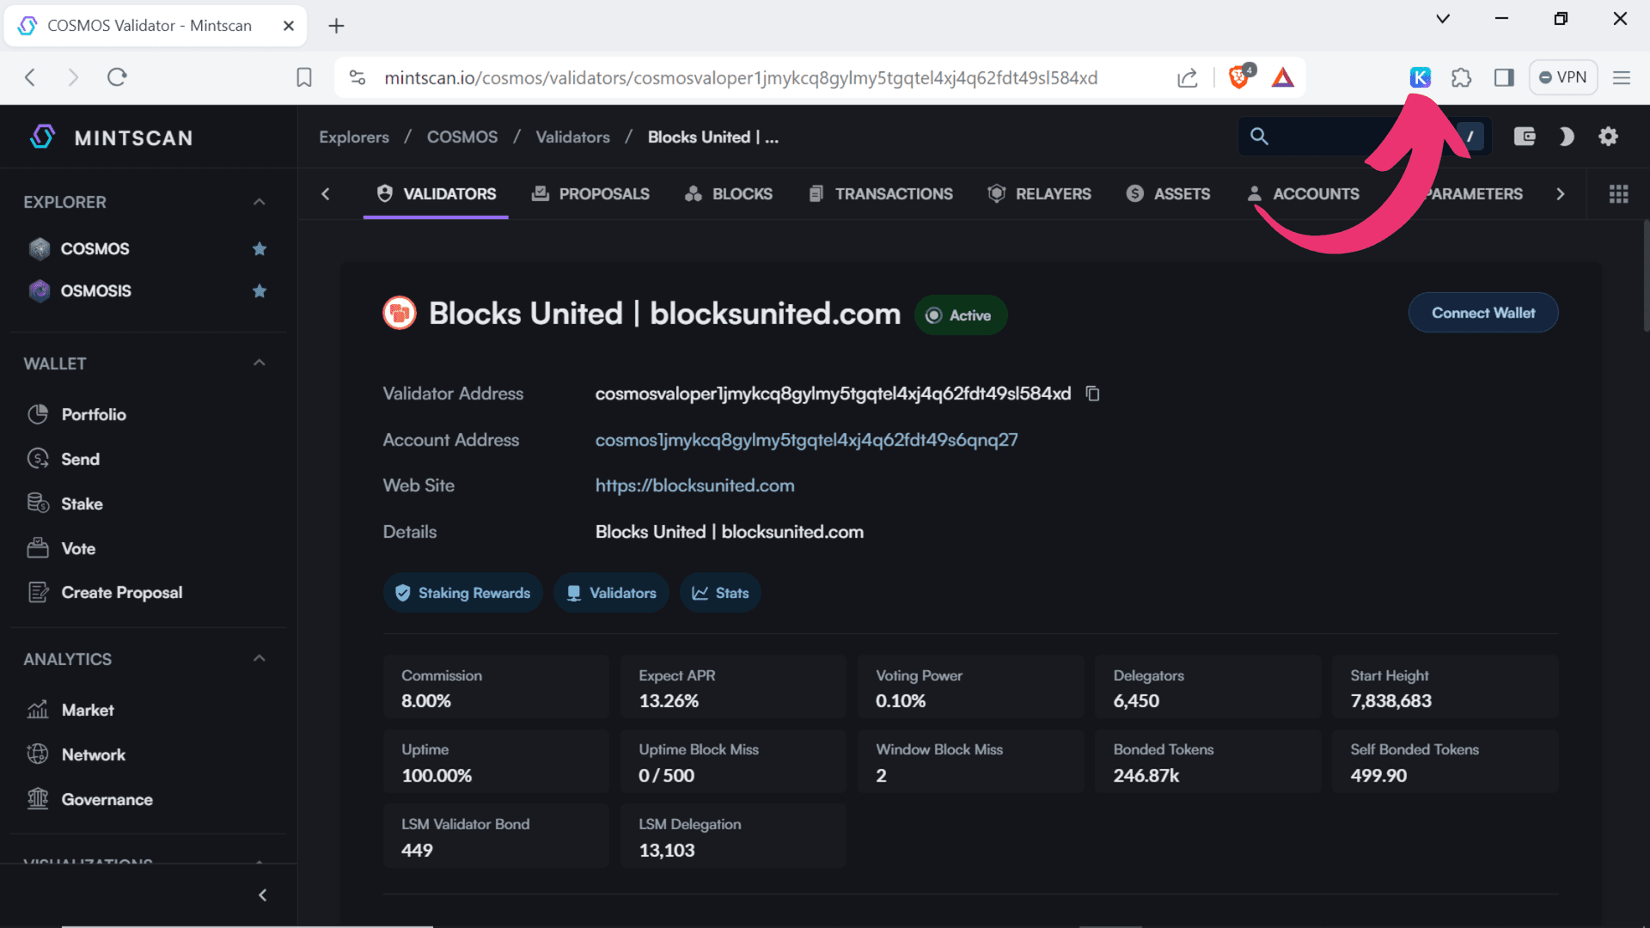Switch to the PROPOSALS tab

[x=590, y=194]
